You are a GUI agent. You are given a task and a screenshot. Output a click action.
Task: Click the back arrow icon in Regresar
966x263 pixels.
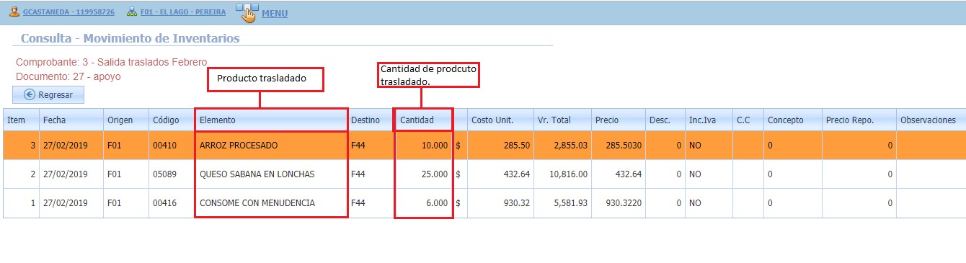30,94
